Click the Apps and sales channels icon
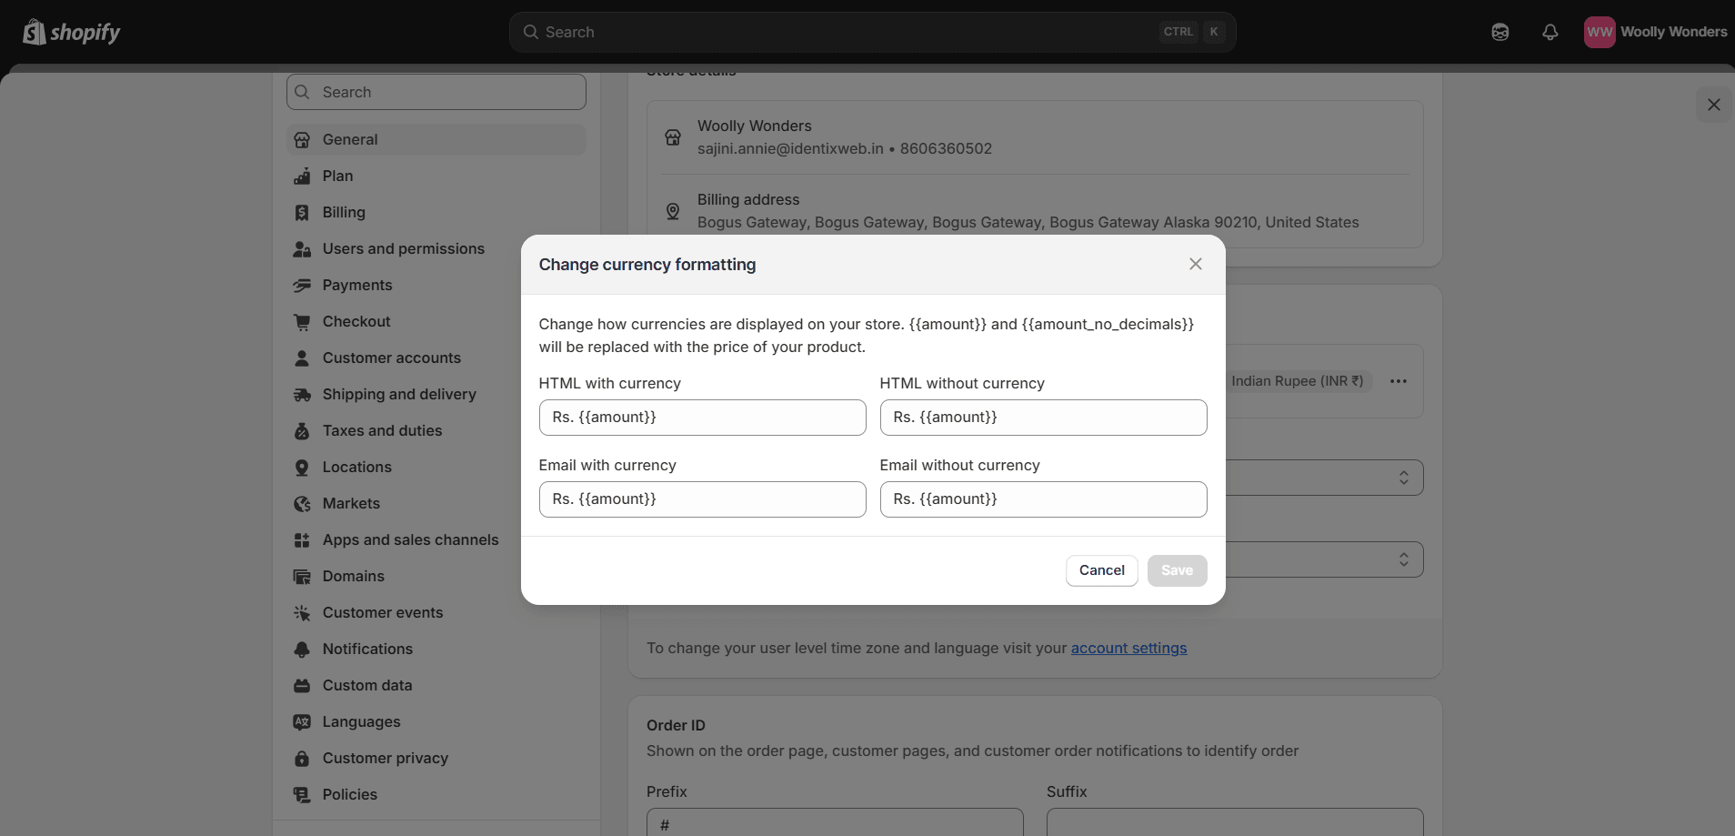Screen dimensions: 1735x836 pos(302,539)
